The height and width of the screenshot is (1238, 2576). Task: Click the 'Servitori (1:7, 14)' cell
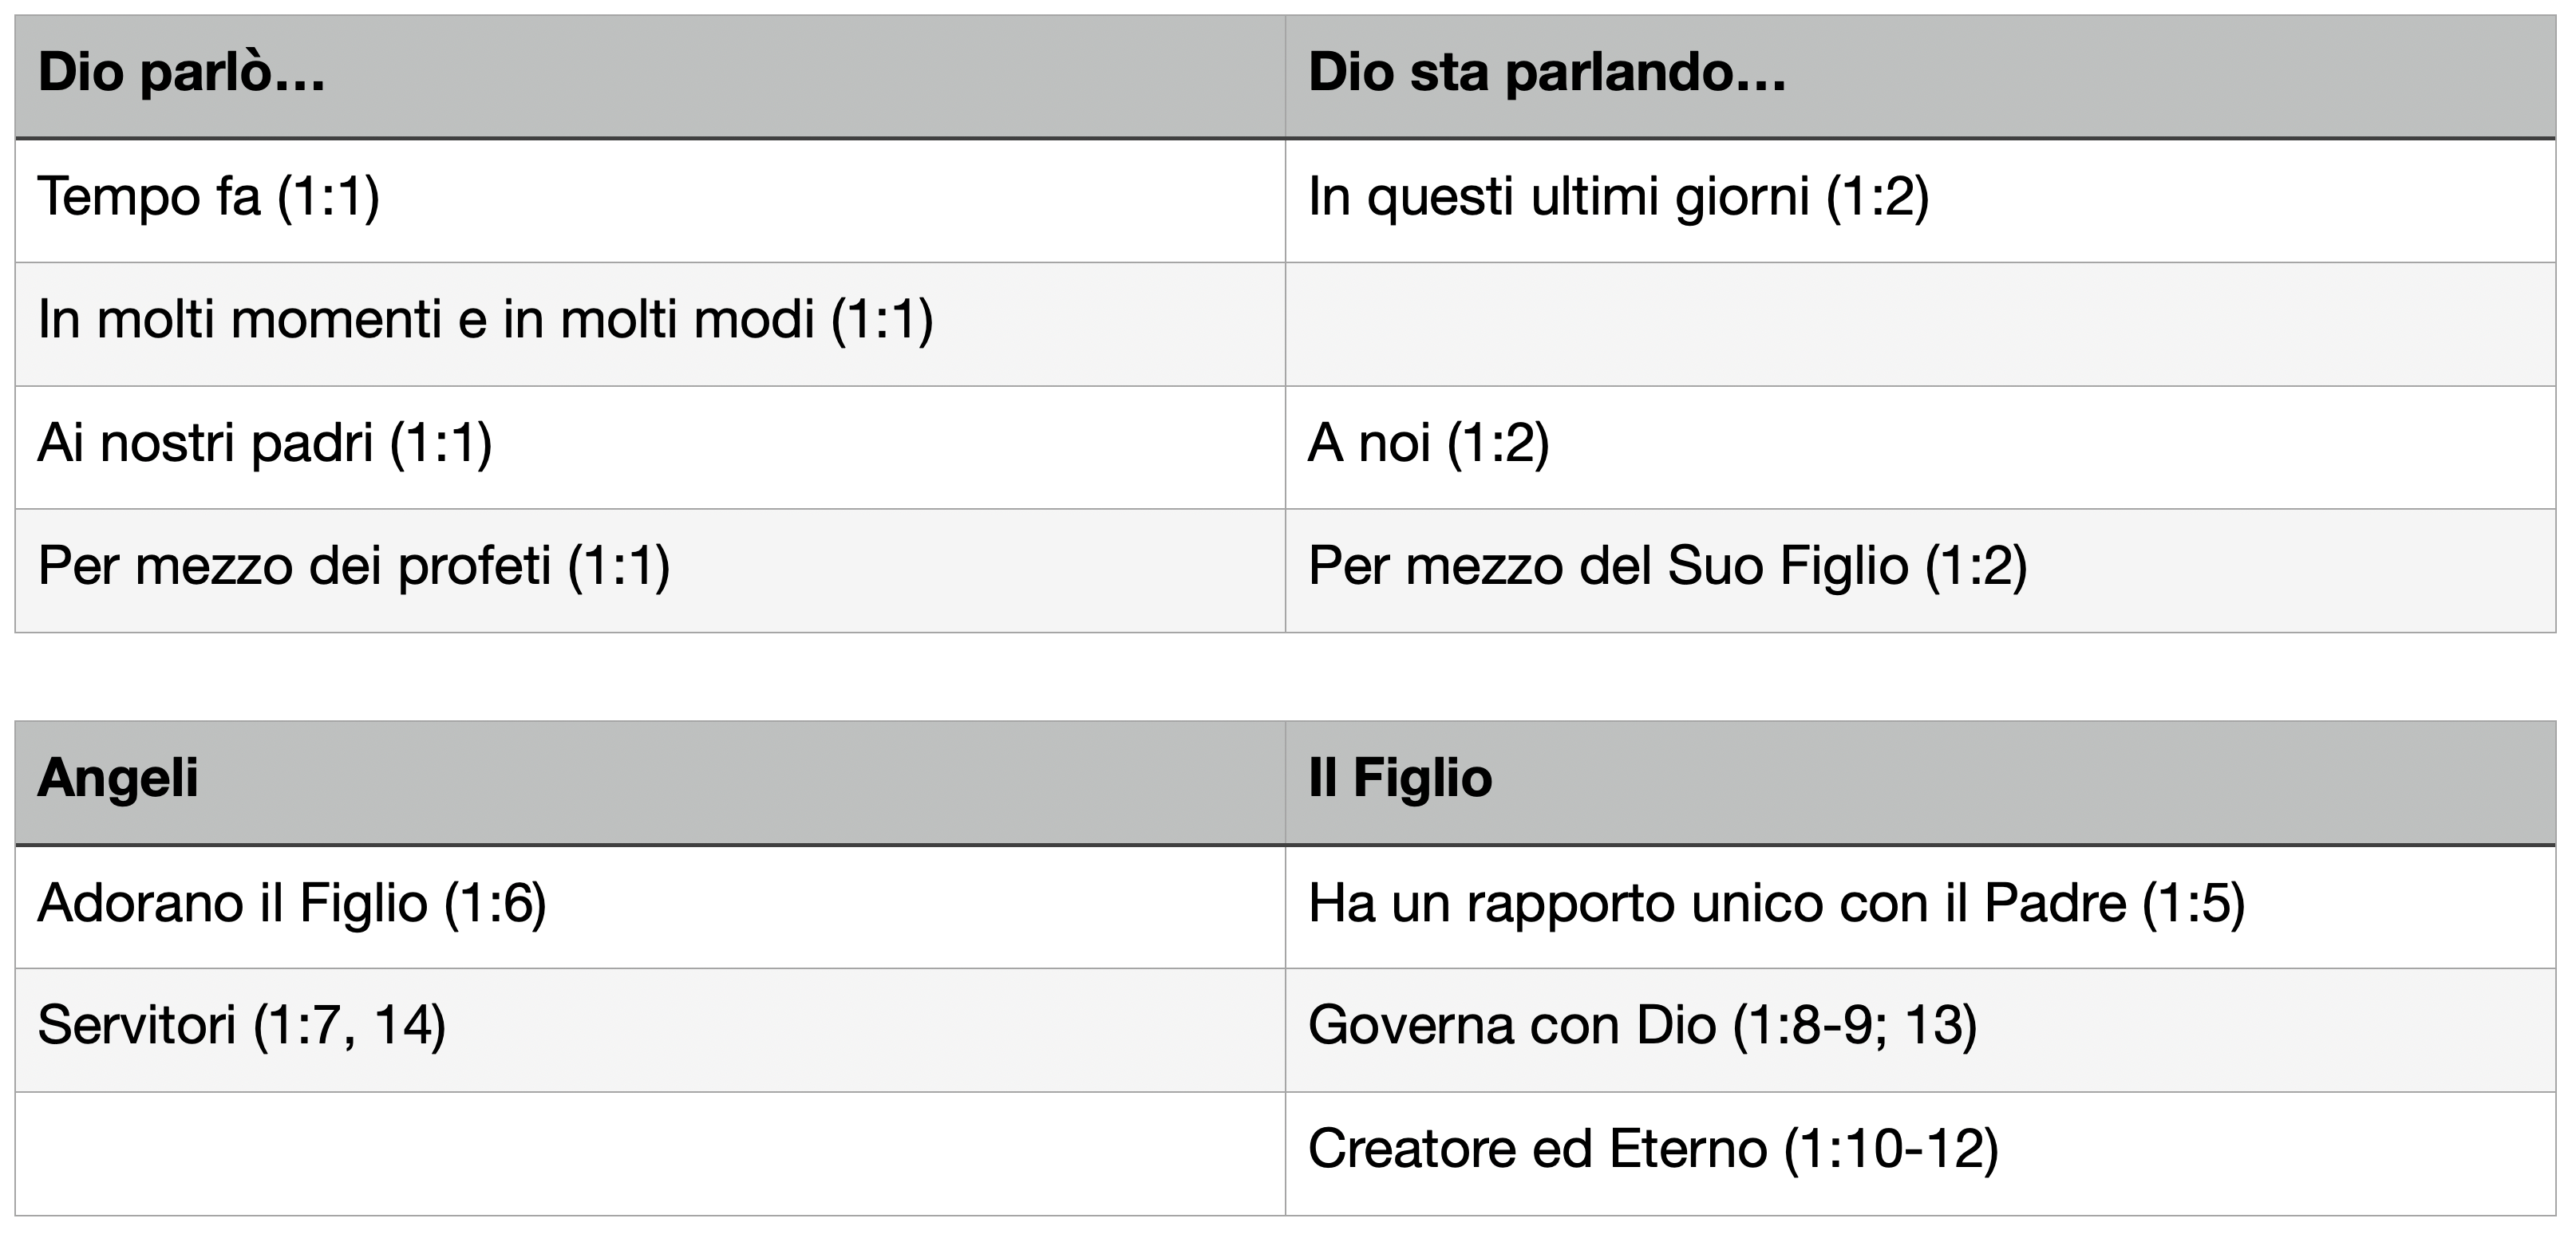click(x=650, y=1029)
